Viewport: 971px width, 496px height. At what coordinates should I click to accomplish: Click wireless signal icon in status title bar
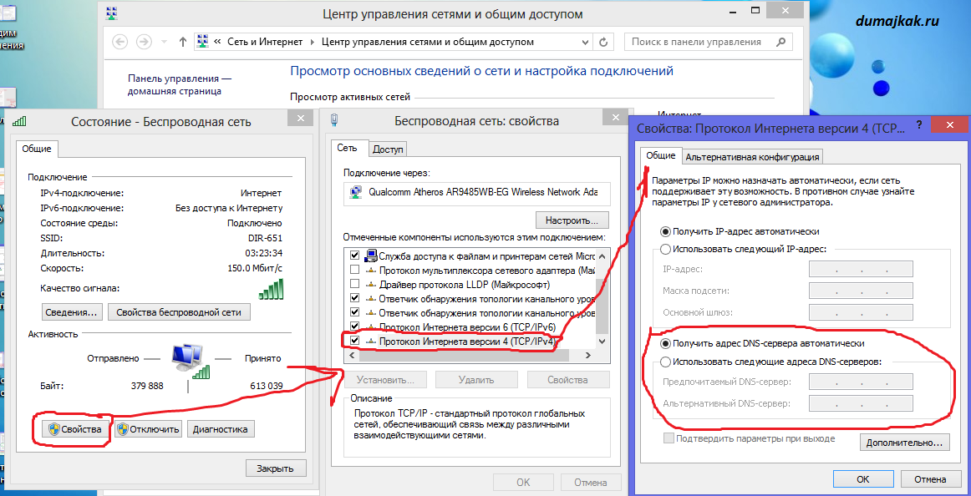pyautogui.click(x=19, y=121)
